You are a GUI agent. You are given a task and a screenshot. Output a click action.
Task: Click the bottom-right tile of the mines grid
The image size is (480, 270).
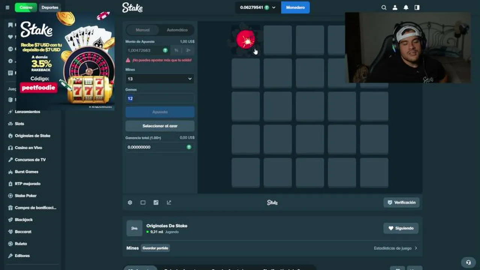(374, 172)
